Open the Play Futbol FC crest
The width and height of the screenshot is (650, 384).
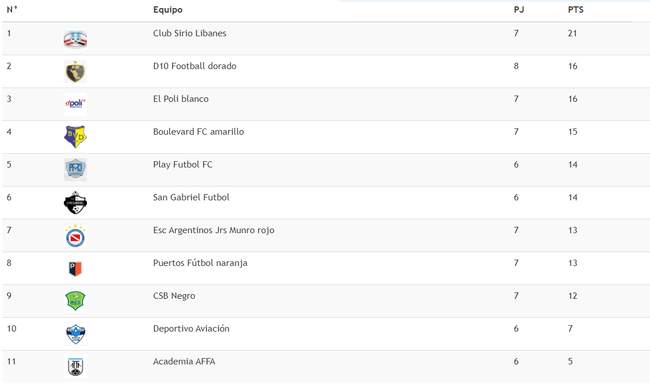click(x=75, y=170)
